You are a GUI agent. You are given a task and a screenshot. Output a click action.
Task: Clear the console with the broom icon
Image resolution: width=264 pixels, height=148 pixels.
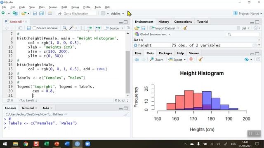click(x=126, y=114)
